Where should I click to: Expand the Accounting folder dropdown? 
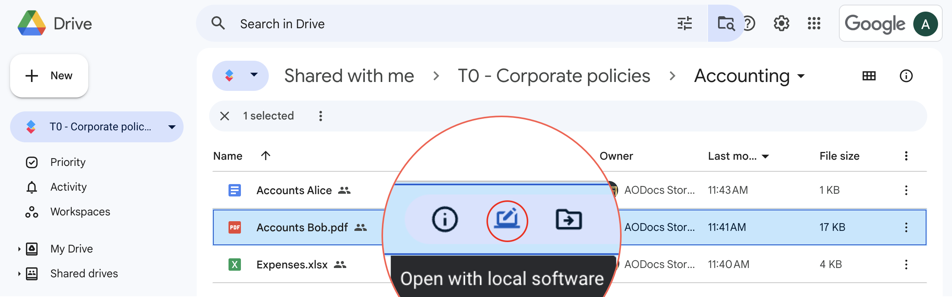point(801,76)
